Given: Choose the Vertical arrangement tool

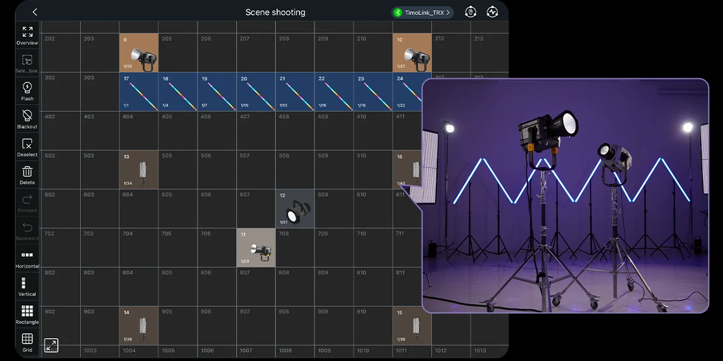Looking at the screenshot, I should pos(27,286).
